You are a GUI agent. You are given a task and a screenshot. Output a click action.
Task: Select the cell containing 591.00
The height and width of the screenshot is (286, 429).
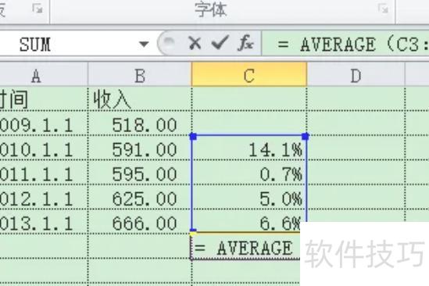[140, 148]
